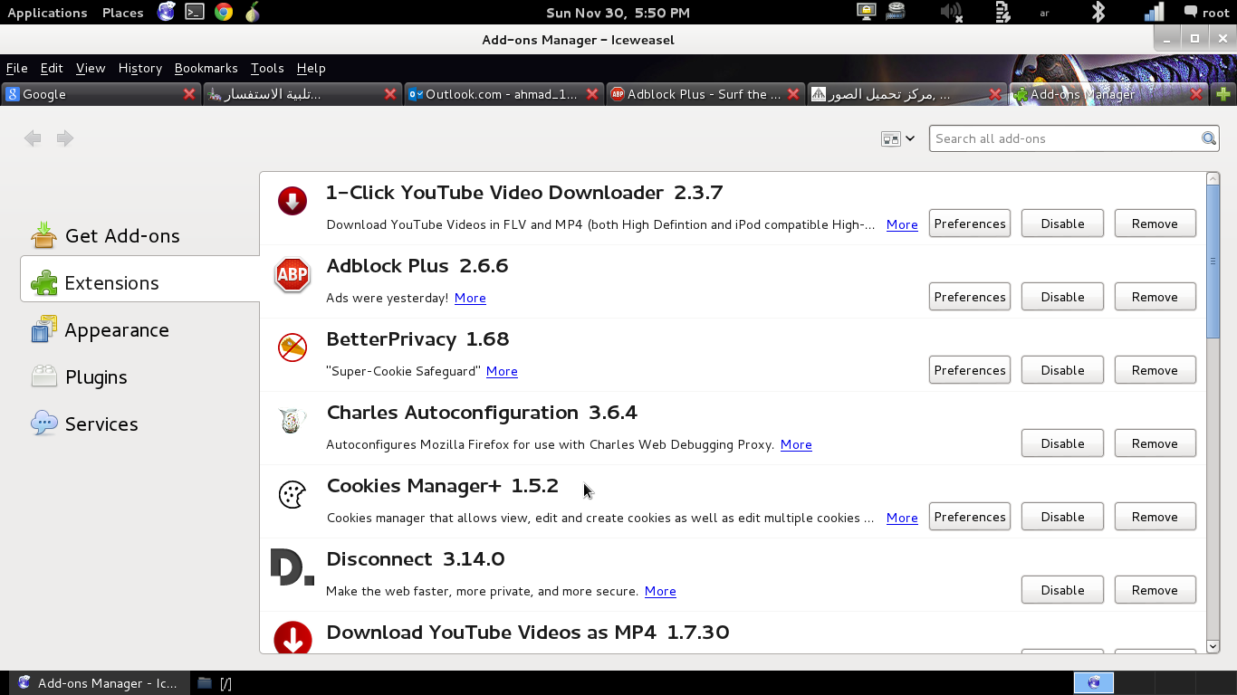Click the Search all add-ons field
Image resolution: width=1237 pixels, height=695 pixels.
click(1063, 138)
